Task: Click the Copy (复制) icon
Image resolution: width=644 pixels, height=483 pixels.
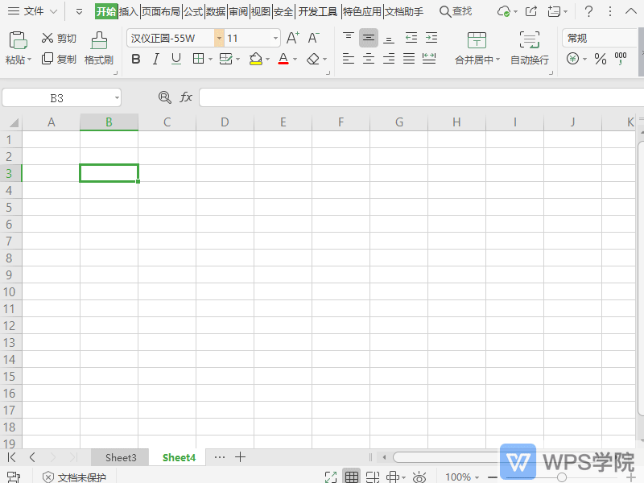Action: [x=47, y=59]
